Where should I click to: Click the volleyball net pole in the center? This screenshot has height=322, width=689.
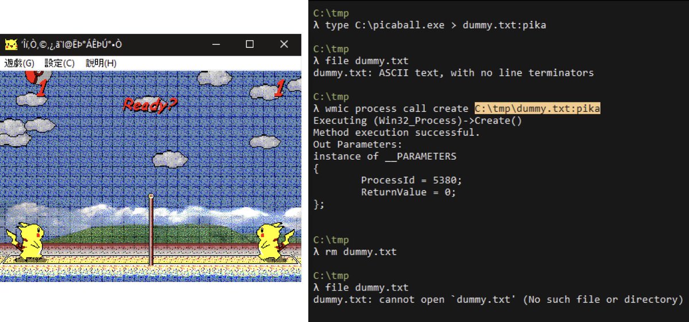coord(151,230)
